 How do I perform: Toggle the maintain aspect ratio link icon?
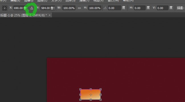point(79,8)
